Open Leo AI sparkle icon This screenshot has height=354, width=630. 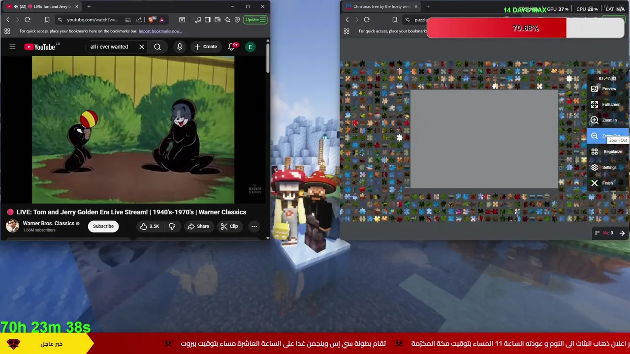click(227, 20)
